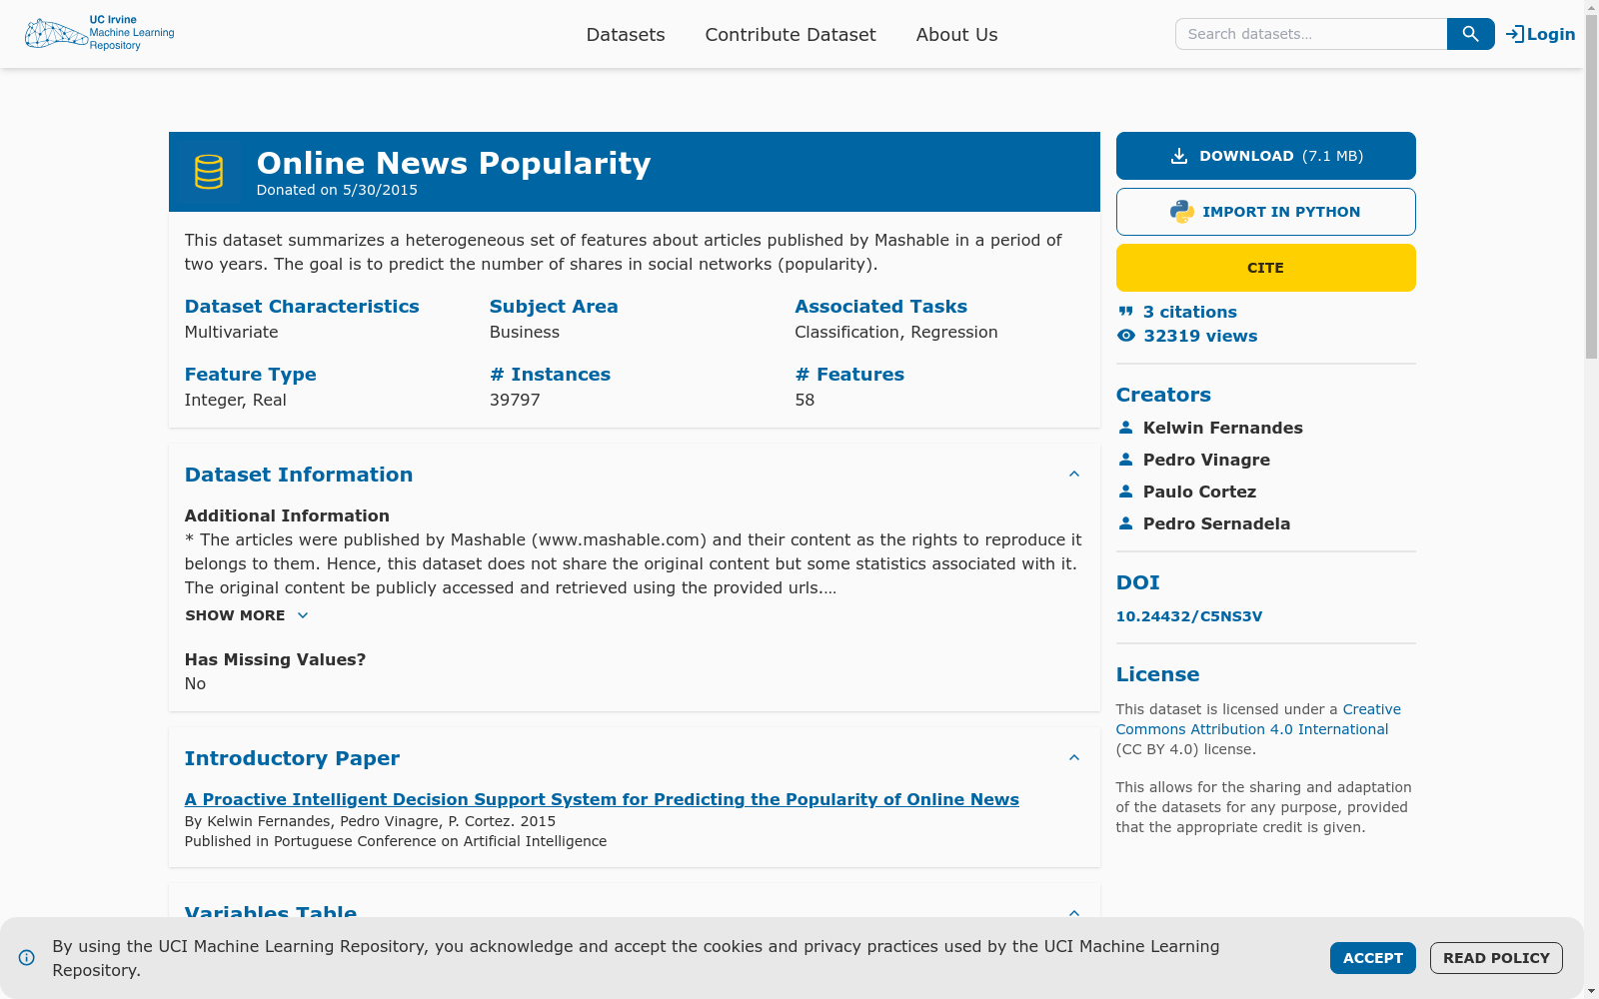Download the 7.1 MB dataset

tap(1266, 156)
